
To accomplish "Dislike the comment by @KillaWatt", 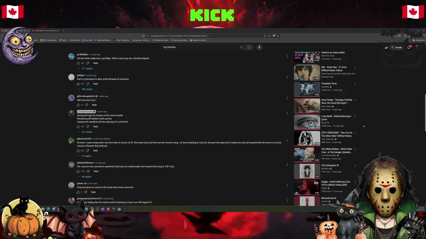I will pyautogui.click(x=88, y=63).
